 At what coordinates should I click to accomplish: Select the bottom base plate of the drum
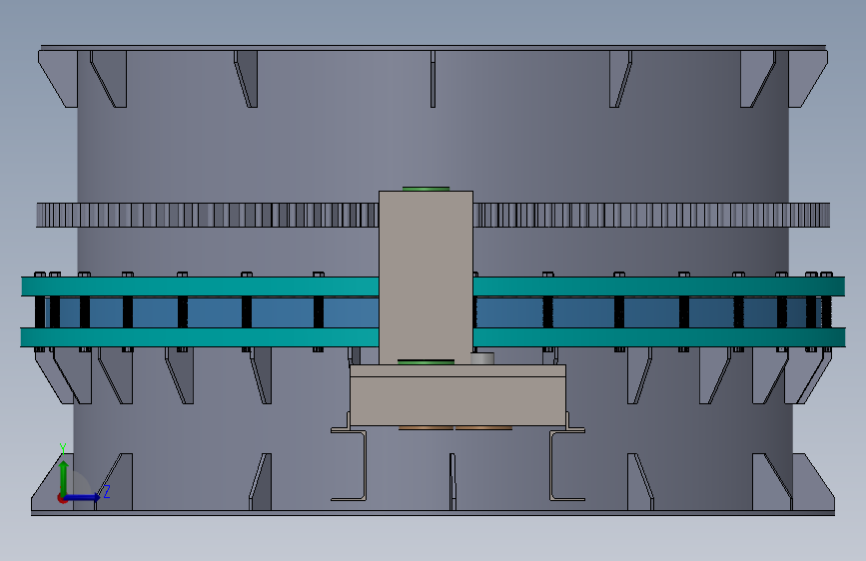pyautogui.click(x=433, y=513)
